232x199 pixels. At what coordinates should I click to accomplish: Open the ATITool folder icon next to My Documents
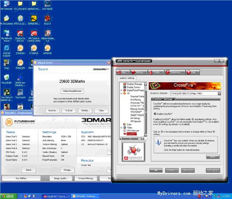pos(20,20)
